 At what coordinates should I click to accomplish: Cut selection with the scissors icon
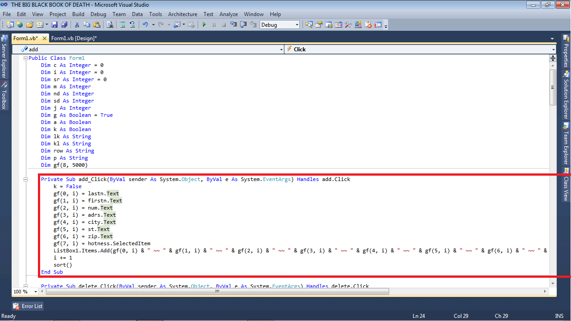click(77, 25)
